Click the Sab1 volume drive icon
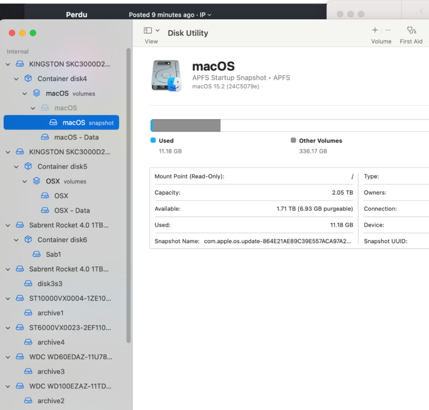The width and height of the screenshot is (429, 410). click(x=37, y=254)
